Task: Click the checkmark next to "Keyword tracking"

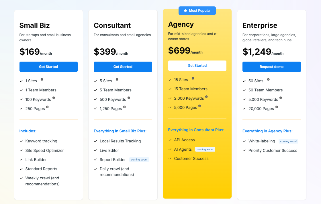Action: coord(21,141)
